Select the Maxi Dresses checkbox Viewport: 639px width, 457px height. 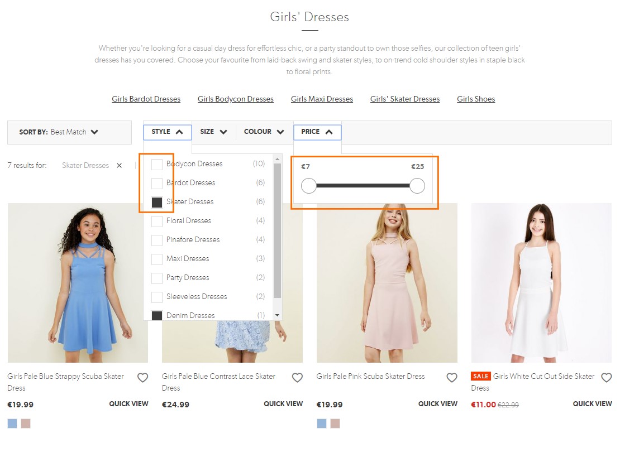pos(157,259)
